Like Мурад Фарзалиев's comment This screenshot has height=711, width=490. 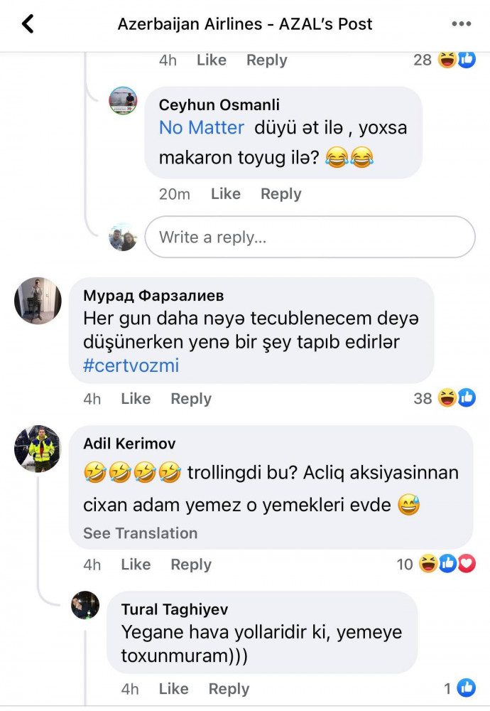tap(136, 399)
